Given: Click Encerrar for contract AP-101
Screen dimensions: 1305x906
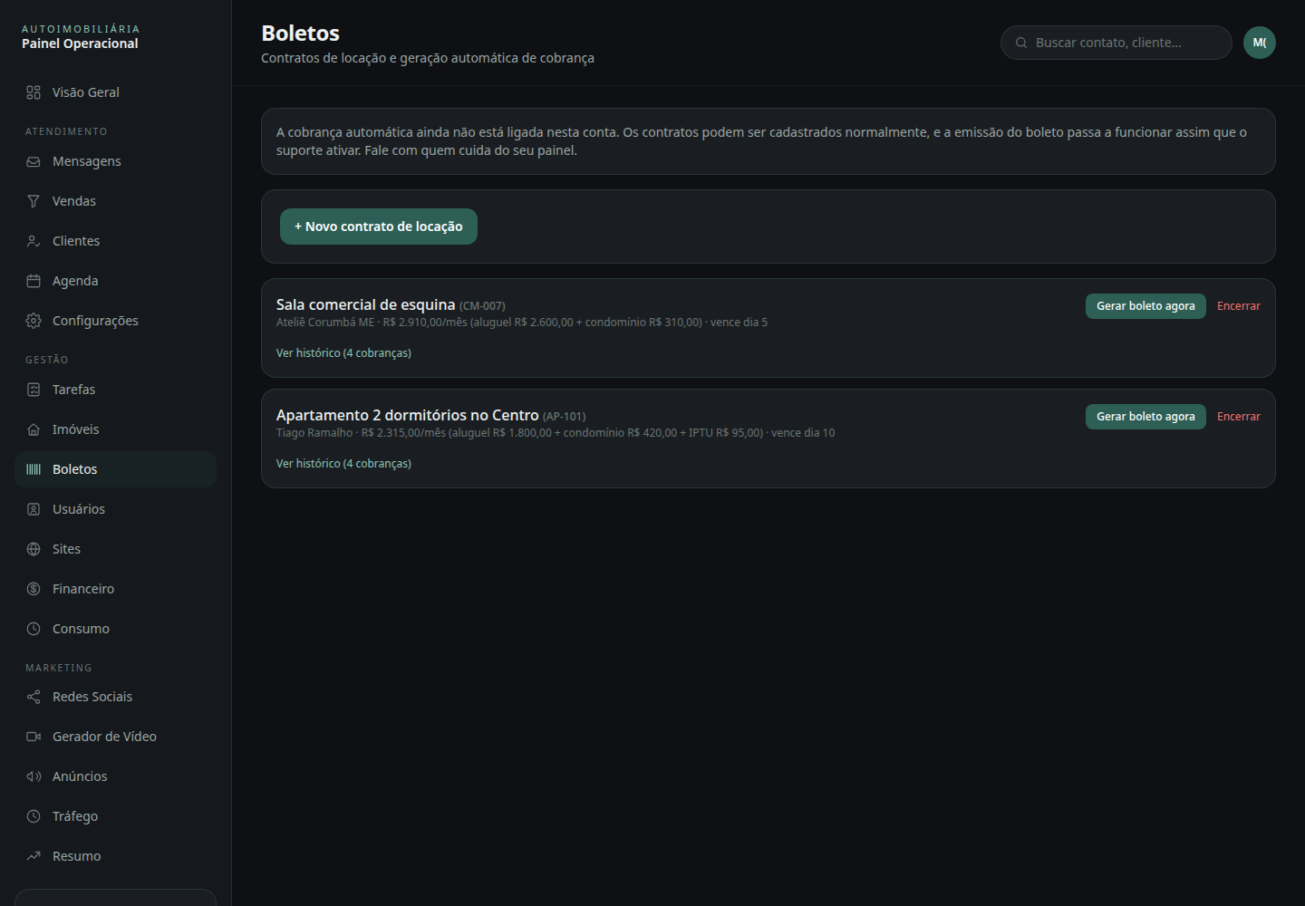Looking at the screenshot, I should 1239,417.
